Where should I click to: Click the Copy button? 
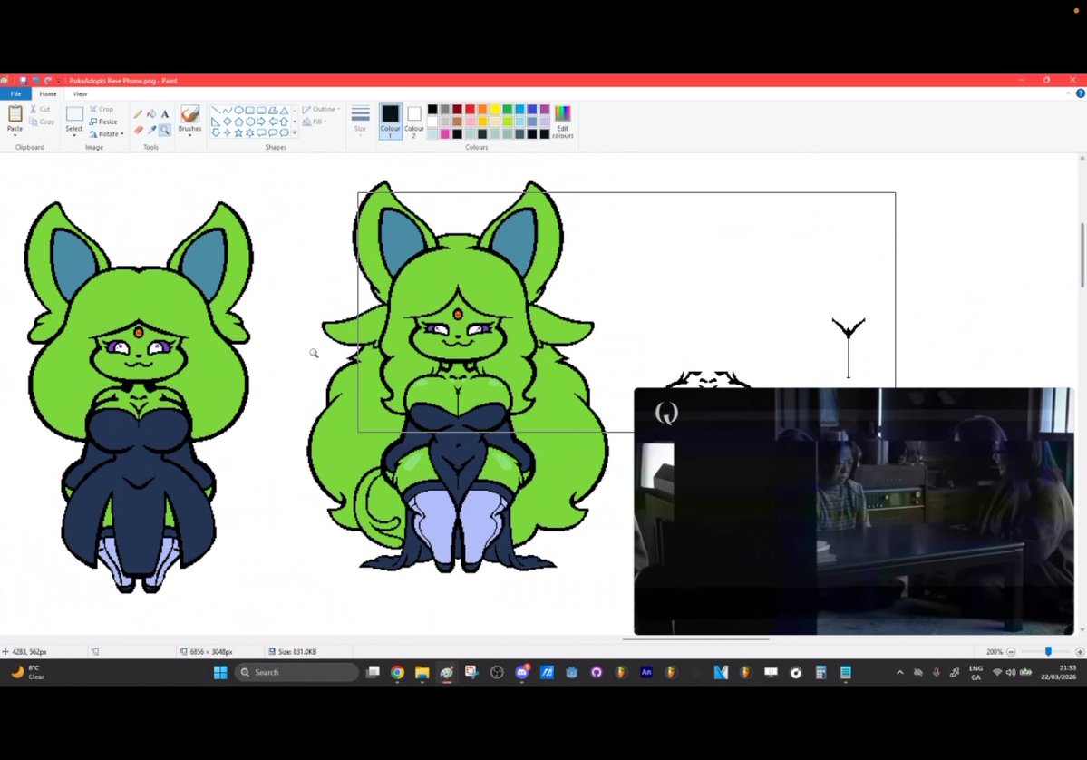point(42,122)
